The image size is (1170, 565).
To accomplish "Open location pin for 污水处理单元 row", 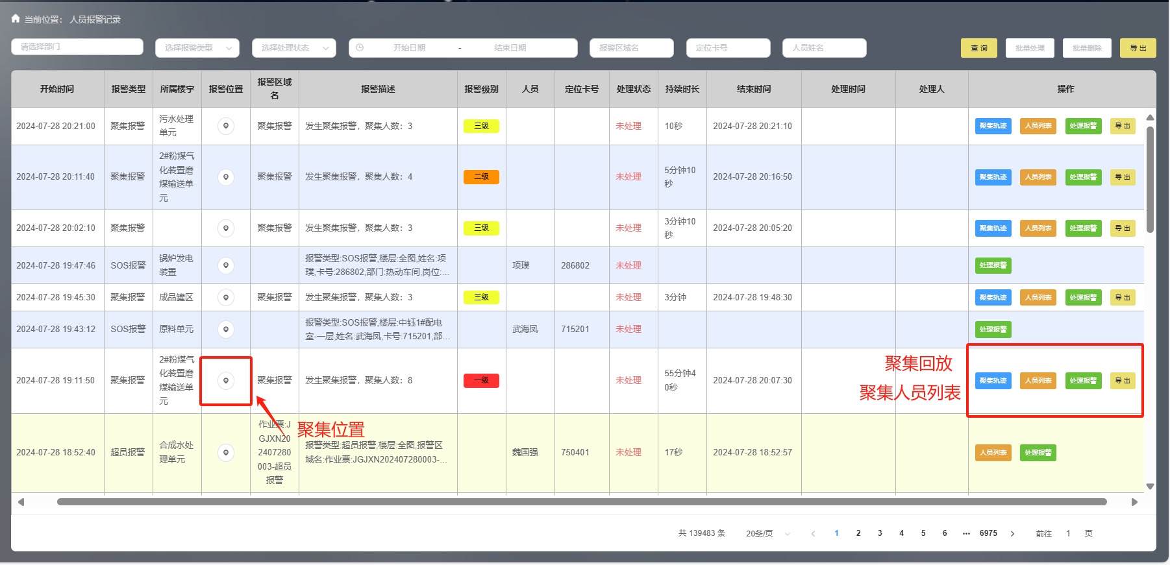I will (x=225, y=126).
